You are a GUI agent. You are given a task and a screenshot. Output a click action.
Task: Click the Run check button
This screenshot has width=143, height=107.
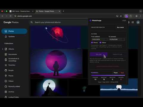(120, 27)
